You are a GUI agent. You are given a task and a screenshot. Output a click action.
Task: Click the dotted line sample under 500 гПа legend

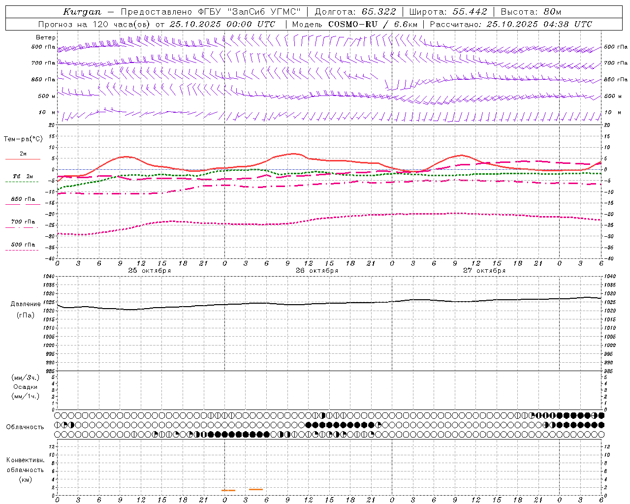coord(22,250)
